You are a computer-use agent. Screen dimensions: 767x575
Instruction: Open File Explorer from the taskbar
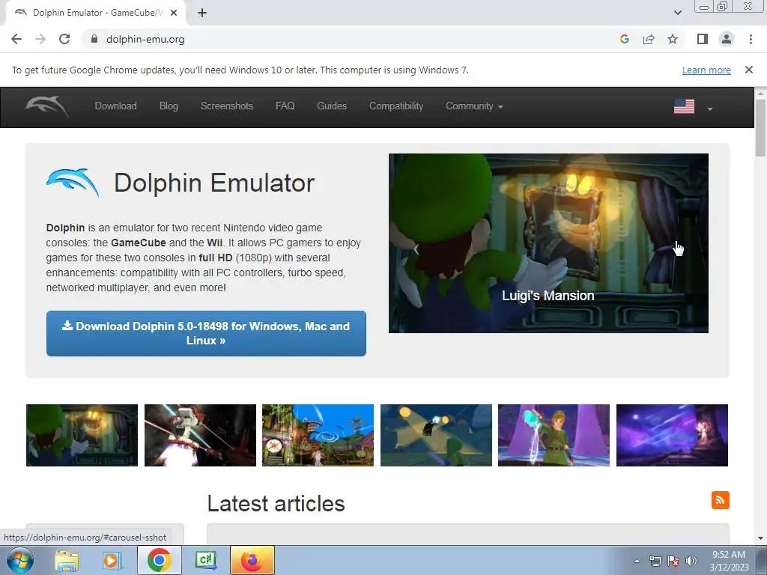[67, 561]
